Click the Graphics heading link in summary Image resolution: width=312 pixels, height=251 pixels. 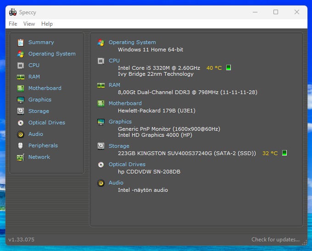[x=120, y=122]
